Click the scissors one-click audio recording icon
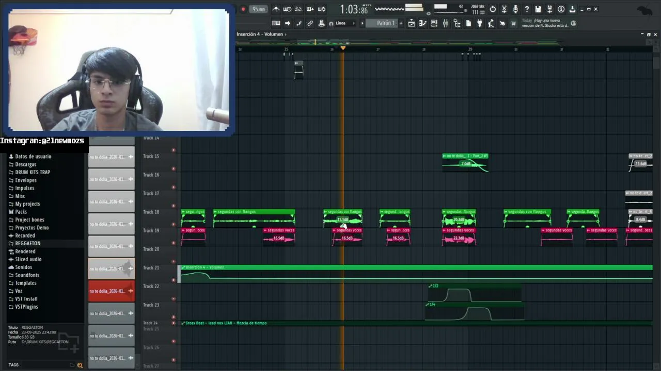 504,9
